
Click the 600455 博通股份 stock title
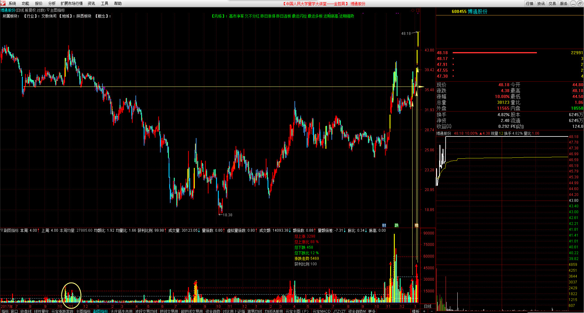click(x=469, y=11)
